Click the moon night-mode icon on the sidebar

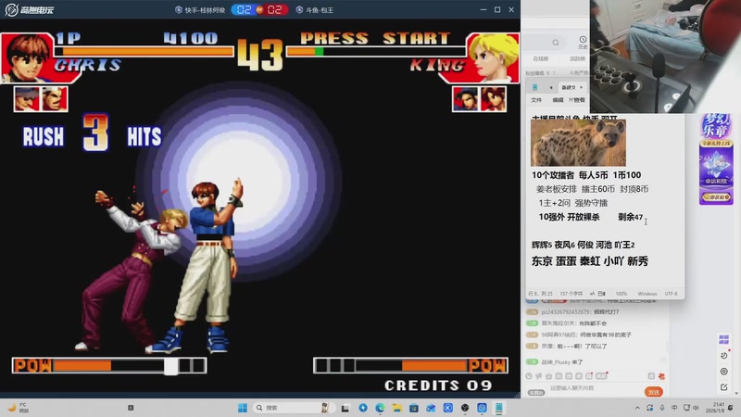click(x=724, y=356)
